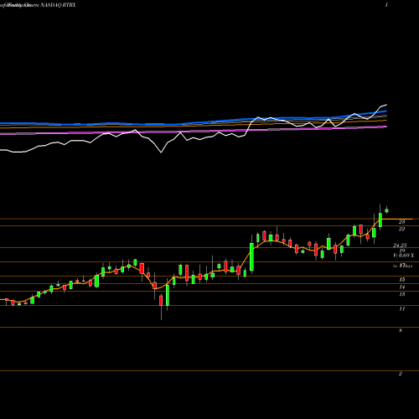Click the price axis label 22
Image resolution: width=419 pixels, height=419 pixels.
coord(401,229)
